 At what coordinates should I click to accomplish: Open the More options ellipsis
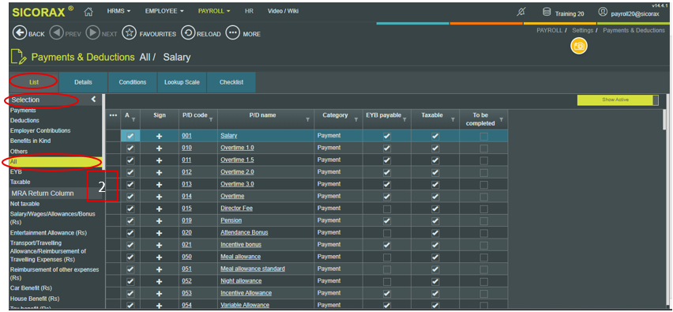tap(232, 33)
